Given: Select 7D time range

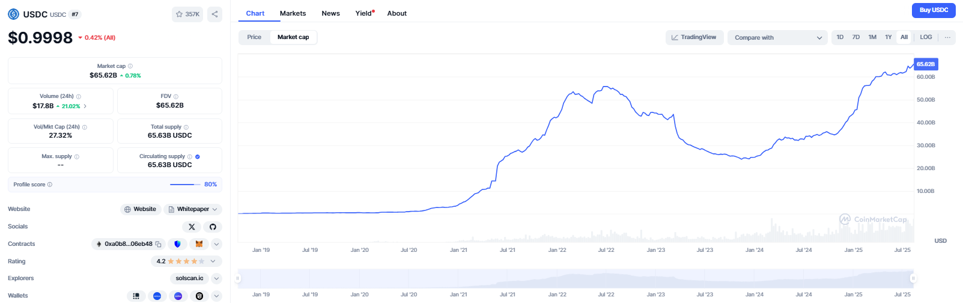Looking at the screenshot, I should click(x=856, y=37).
